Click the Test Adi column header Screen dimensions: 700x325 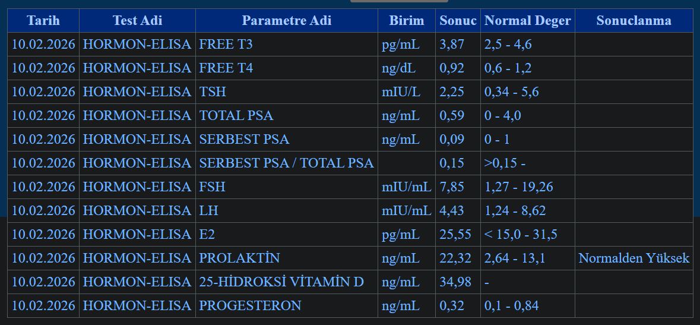137,20
